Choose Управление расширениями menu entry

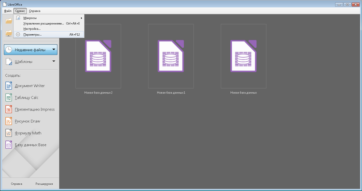[x=49, y=24]
